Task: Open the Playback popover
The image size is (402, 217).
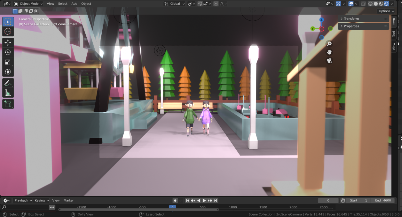Action: [x=23, y=200]
